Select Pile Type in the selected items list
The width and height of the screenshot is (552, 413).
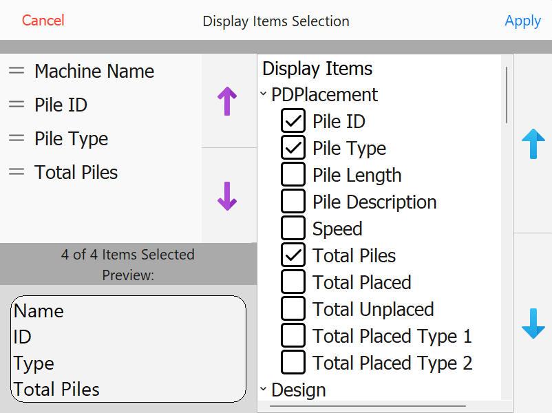click(x=100, y=138)
